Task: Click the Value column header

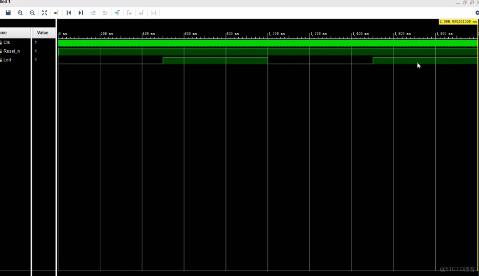Action: (x=42, y=33)
